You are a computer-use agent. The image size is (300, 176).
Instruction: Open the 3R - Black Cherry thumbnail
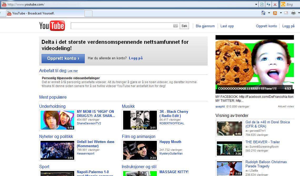(140, 120)
